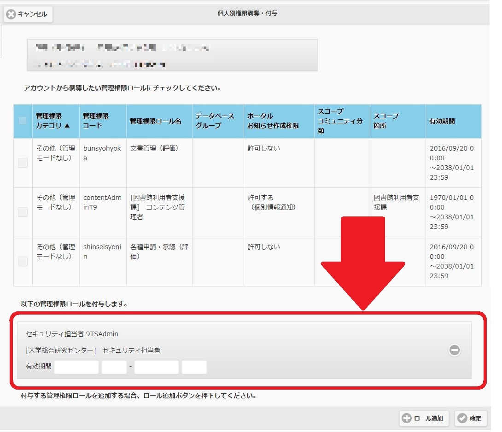Click the 管理権限ロール名 column header
The width and height of the screenshot is (502, 432).
tap(159, 121)
